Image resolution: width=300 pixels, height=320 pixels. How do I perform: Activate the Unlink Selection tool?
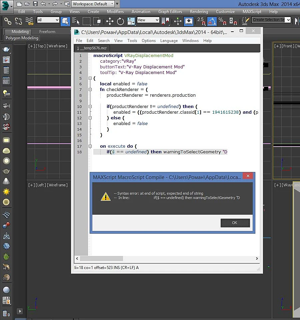pos(18,21)
